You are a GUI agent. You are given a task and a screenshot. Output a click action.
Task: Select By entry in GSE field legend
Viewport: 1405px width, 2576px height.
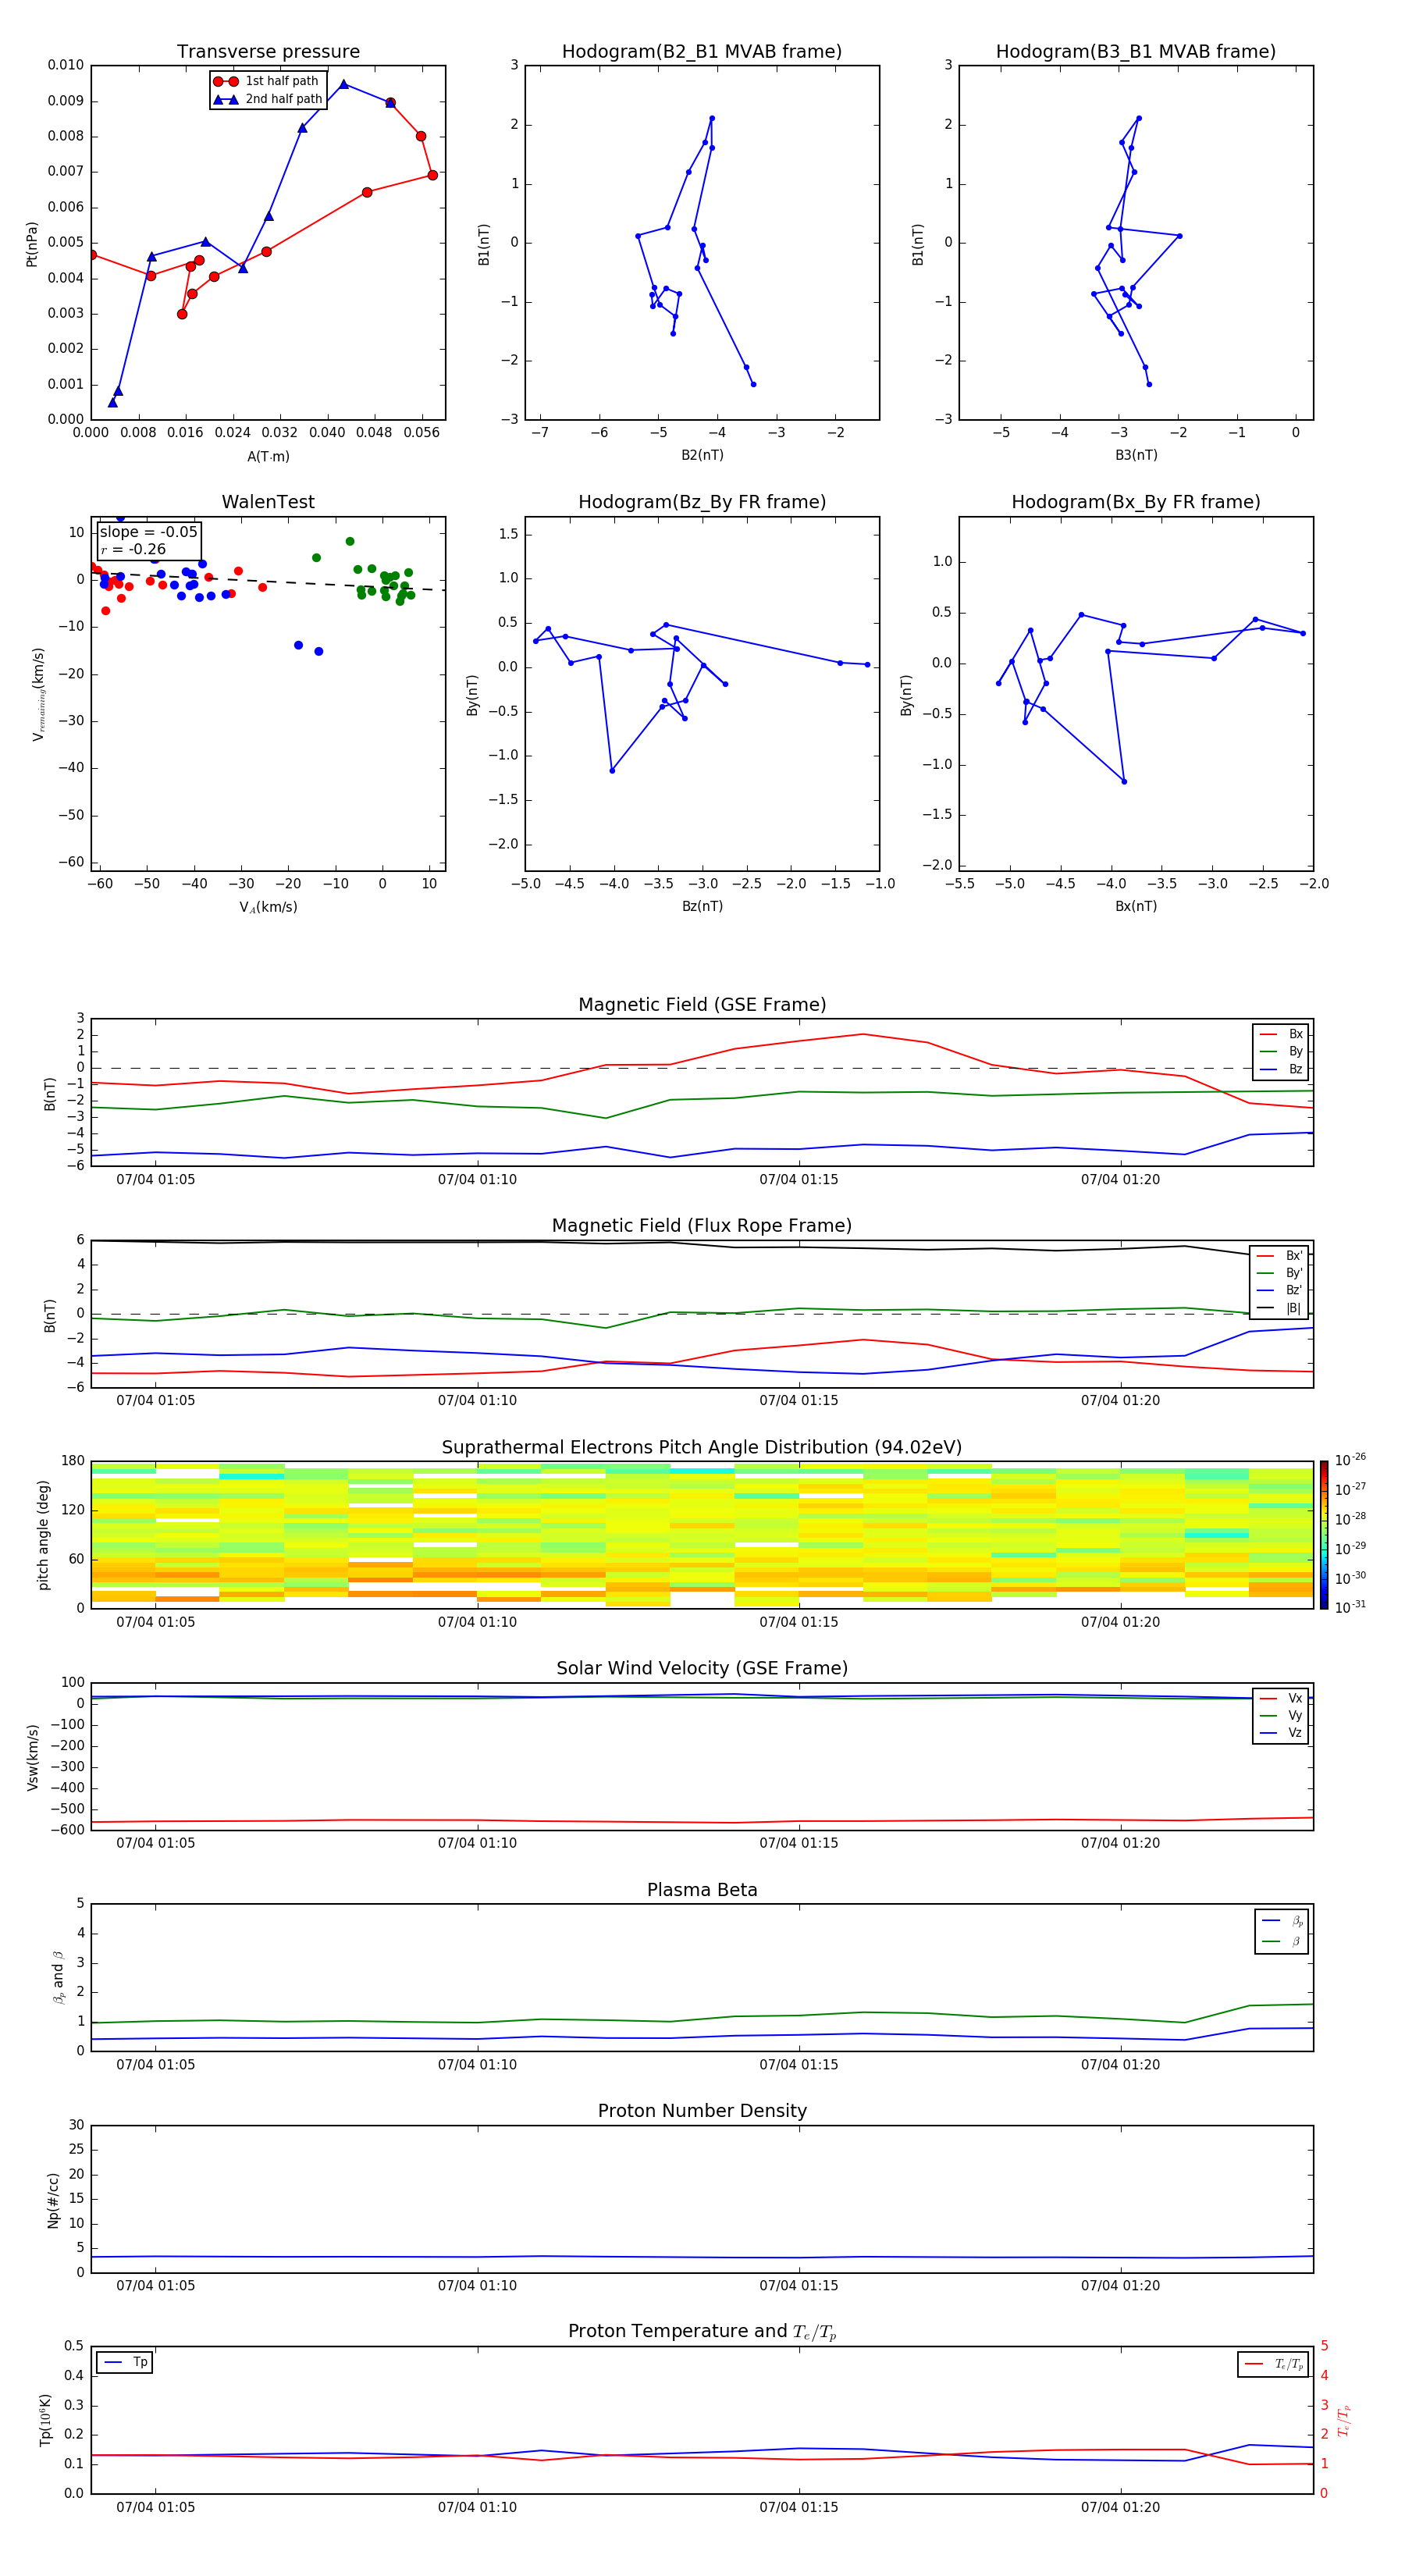[x=1281, y=1052]
